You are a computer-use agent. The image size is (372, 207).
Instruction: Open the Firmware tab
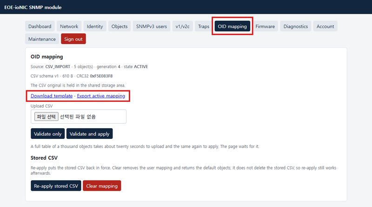[x=265, y=26]
